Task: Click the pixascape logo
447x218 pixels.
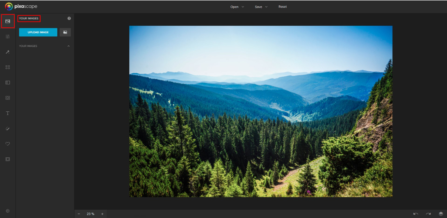Action: coord(21,6)
